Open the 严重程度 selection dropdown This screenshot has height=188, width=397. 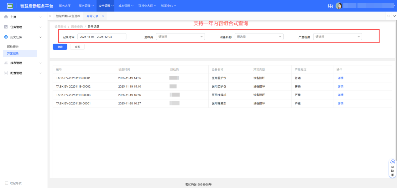(x=337, y=36)
